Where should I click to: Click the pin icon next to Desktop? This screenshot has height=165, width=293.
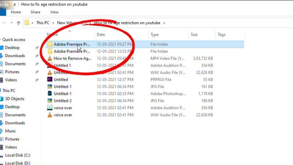[37, 48]
